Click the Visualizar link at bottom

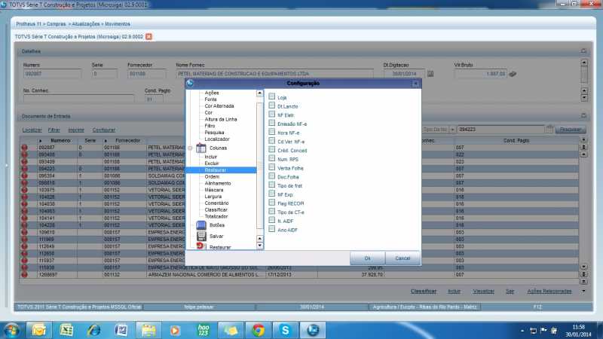pos(483,292)
